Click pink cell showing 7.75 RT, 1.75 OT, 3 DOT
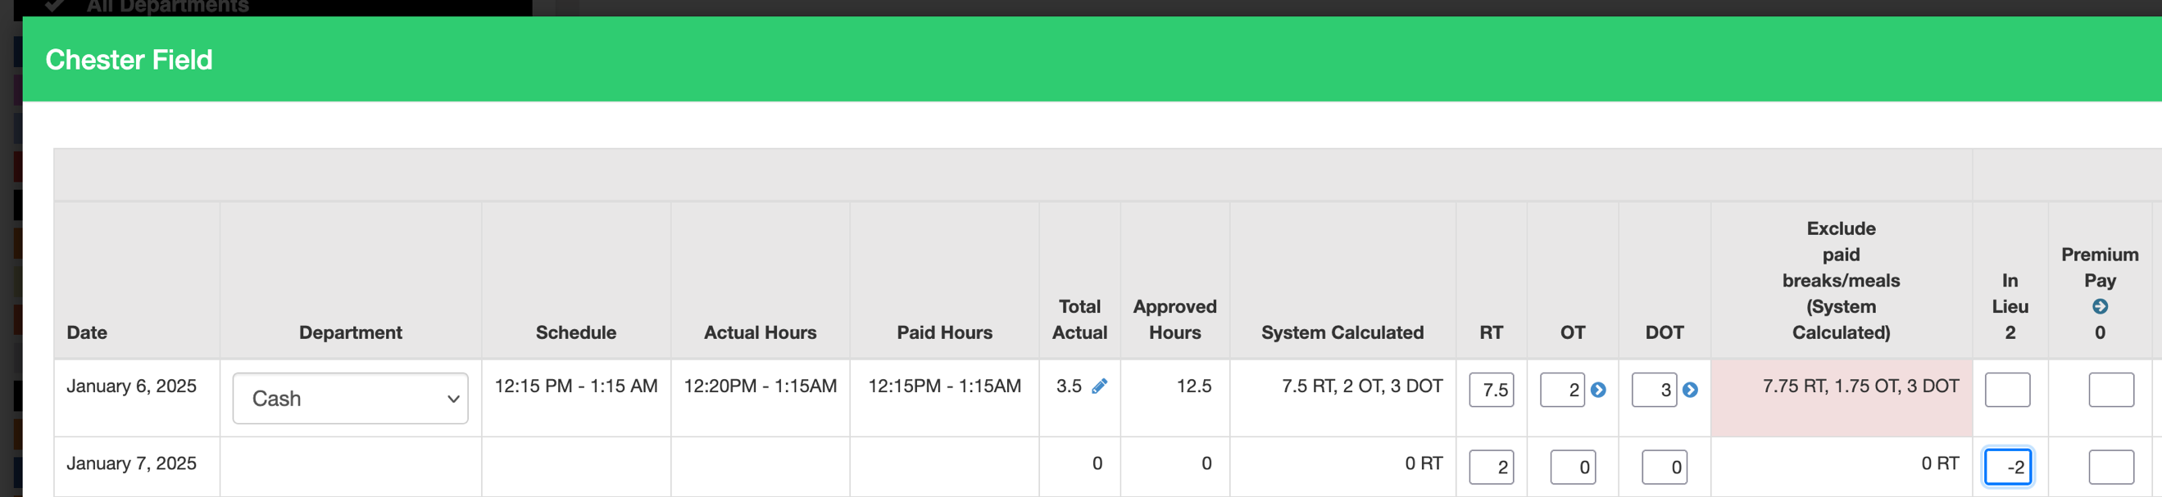Image resolution: width=2162 pixels, height=497 pixels. coord(1841,397)
